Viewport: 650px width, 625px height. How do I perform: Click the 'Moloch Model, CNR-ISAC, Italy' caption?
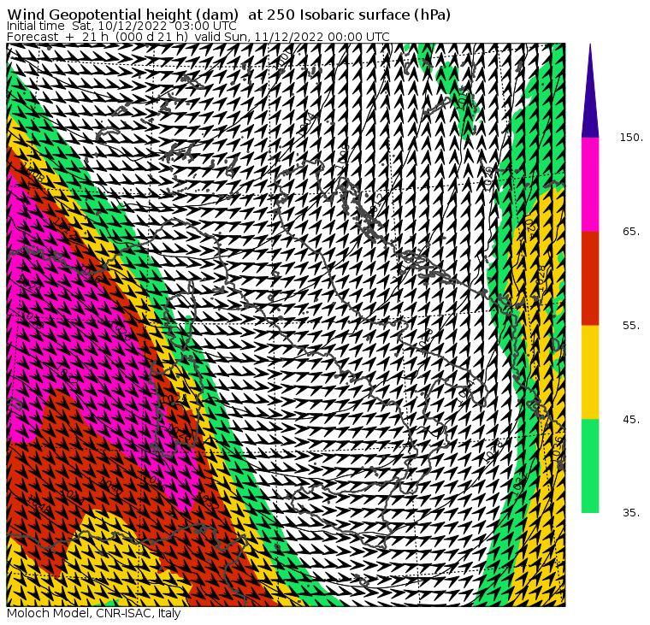coord(94,614)
